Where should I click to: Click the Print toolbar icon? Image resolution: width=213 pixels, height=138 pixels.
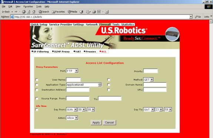[x=94, y=12]
